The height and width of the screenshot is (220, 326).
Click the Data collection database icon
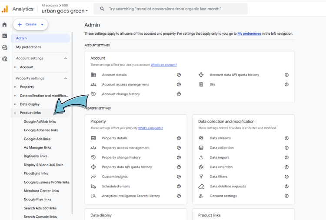tap(201, 148)
